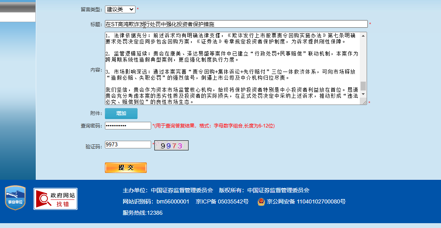Image resolution: width=441 pixels, height=228 pixels.
Task: Click the 留言类型 label
Action: (x=91, y=10)
